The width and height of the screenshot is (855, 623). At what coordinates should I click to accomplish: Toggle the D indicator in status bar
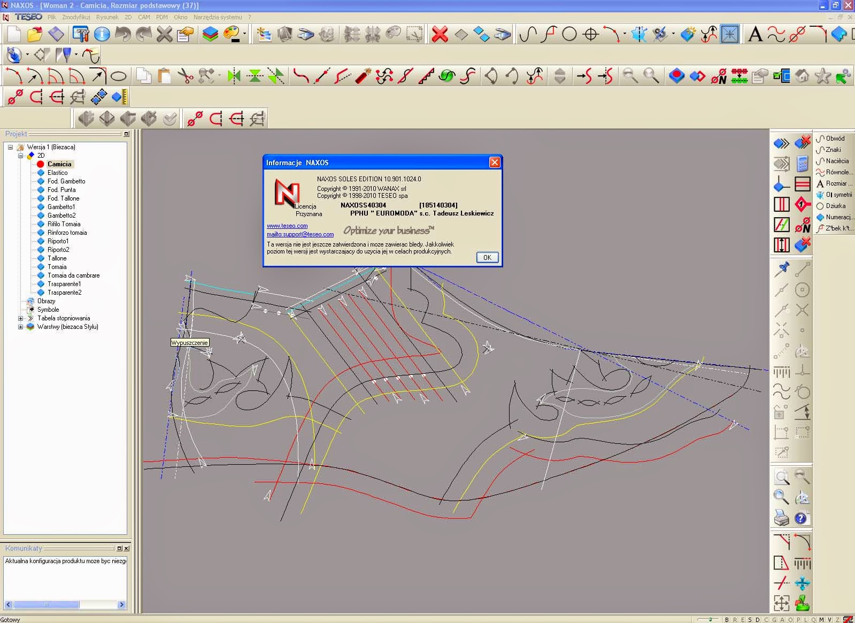pyautogui.click(x=758, y=619)
